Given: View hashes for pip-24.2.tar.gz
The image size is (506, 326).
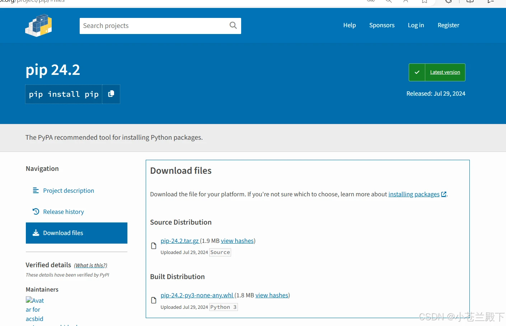Looking at the screenshot, I should pyautogui.click(x=237, y=241).
